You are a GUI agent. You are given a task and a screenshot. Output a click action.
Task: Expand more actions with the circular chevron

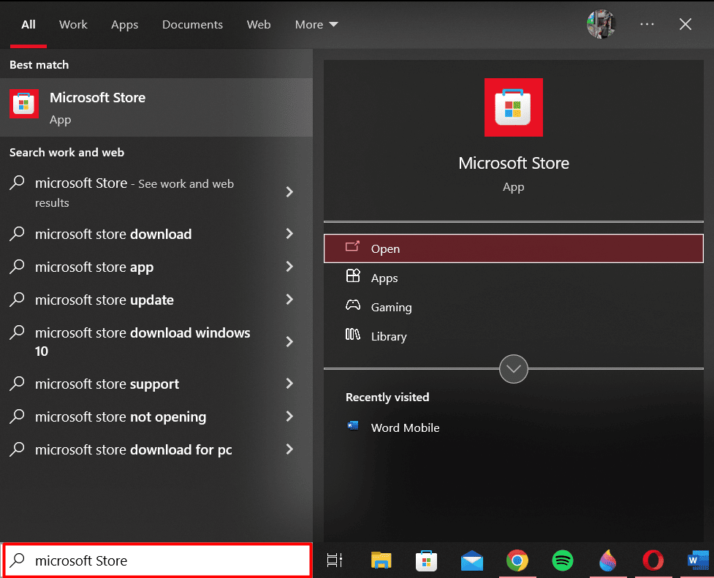coord(513,369)
